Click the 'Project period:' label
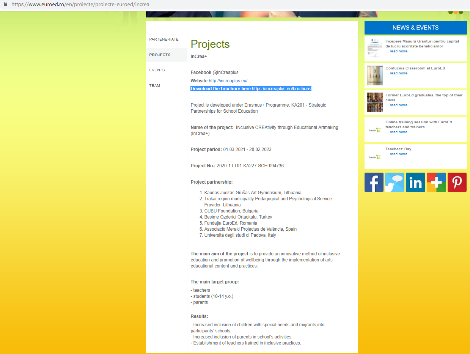 [206, 149]
